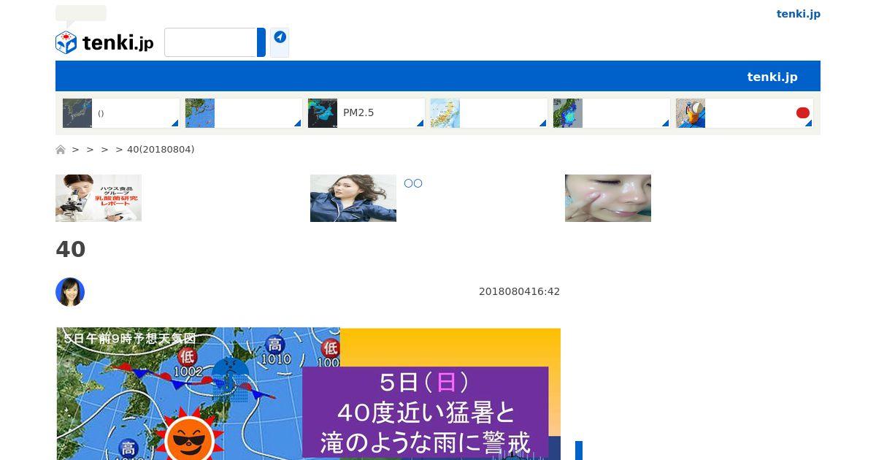Click the tenki.jp logo beside the search box
Viewport: 876px width, 460px height.
(x=104, y=42)
